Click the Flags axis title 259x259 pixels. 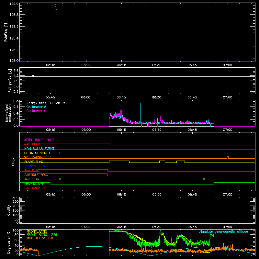tap(13, 162)
